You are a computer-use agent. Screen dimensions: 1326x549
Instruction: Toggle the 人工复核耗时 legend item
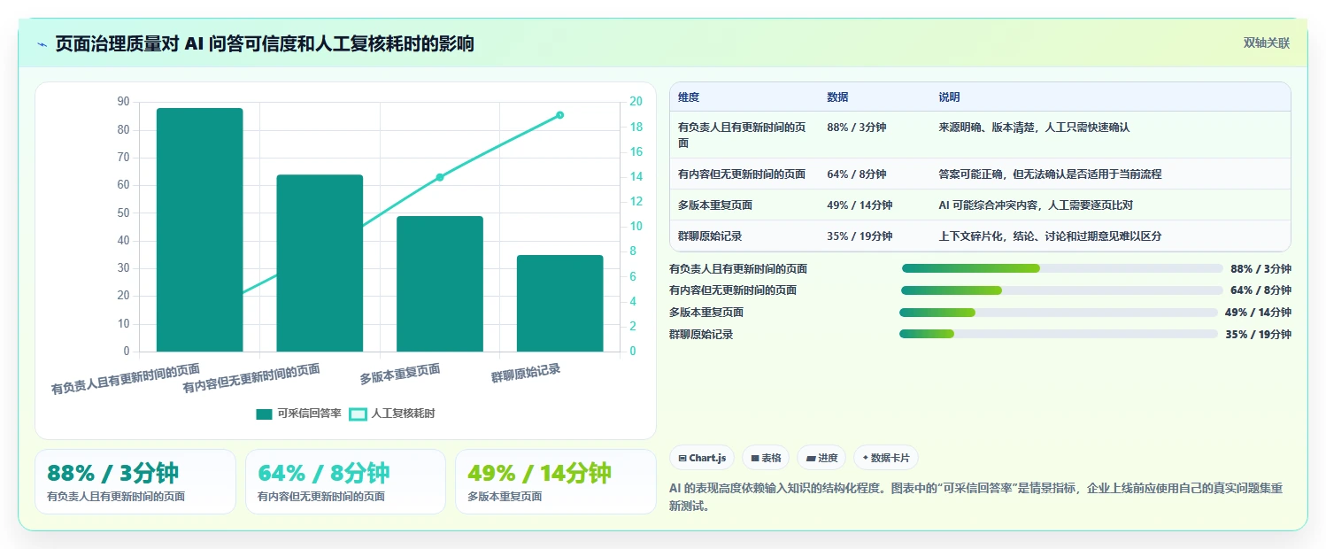pos(392,414)
